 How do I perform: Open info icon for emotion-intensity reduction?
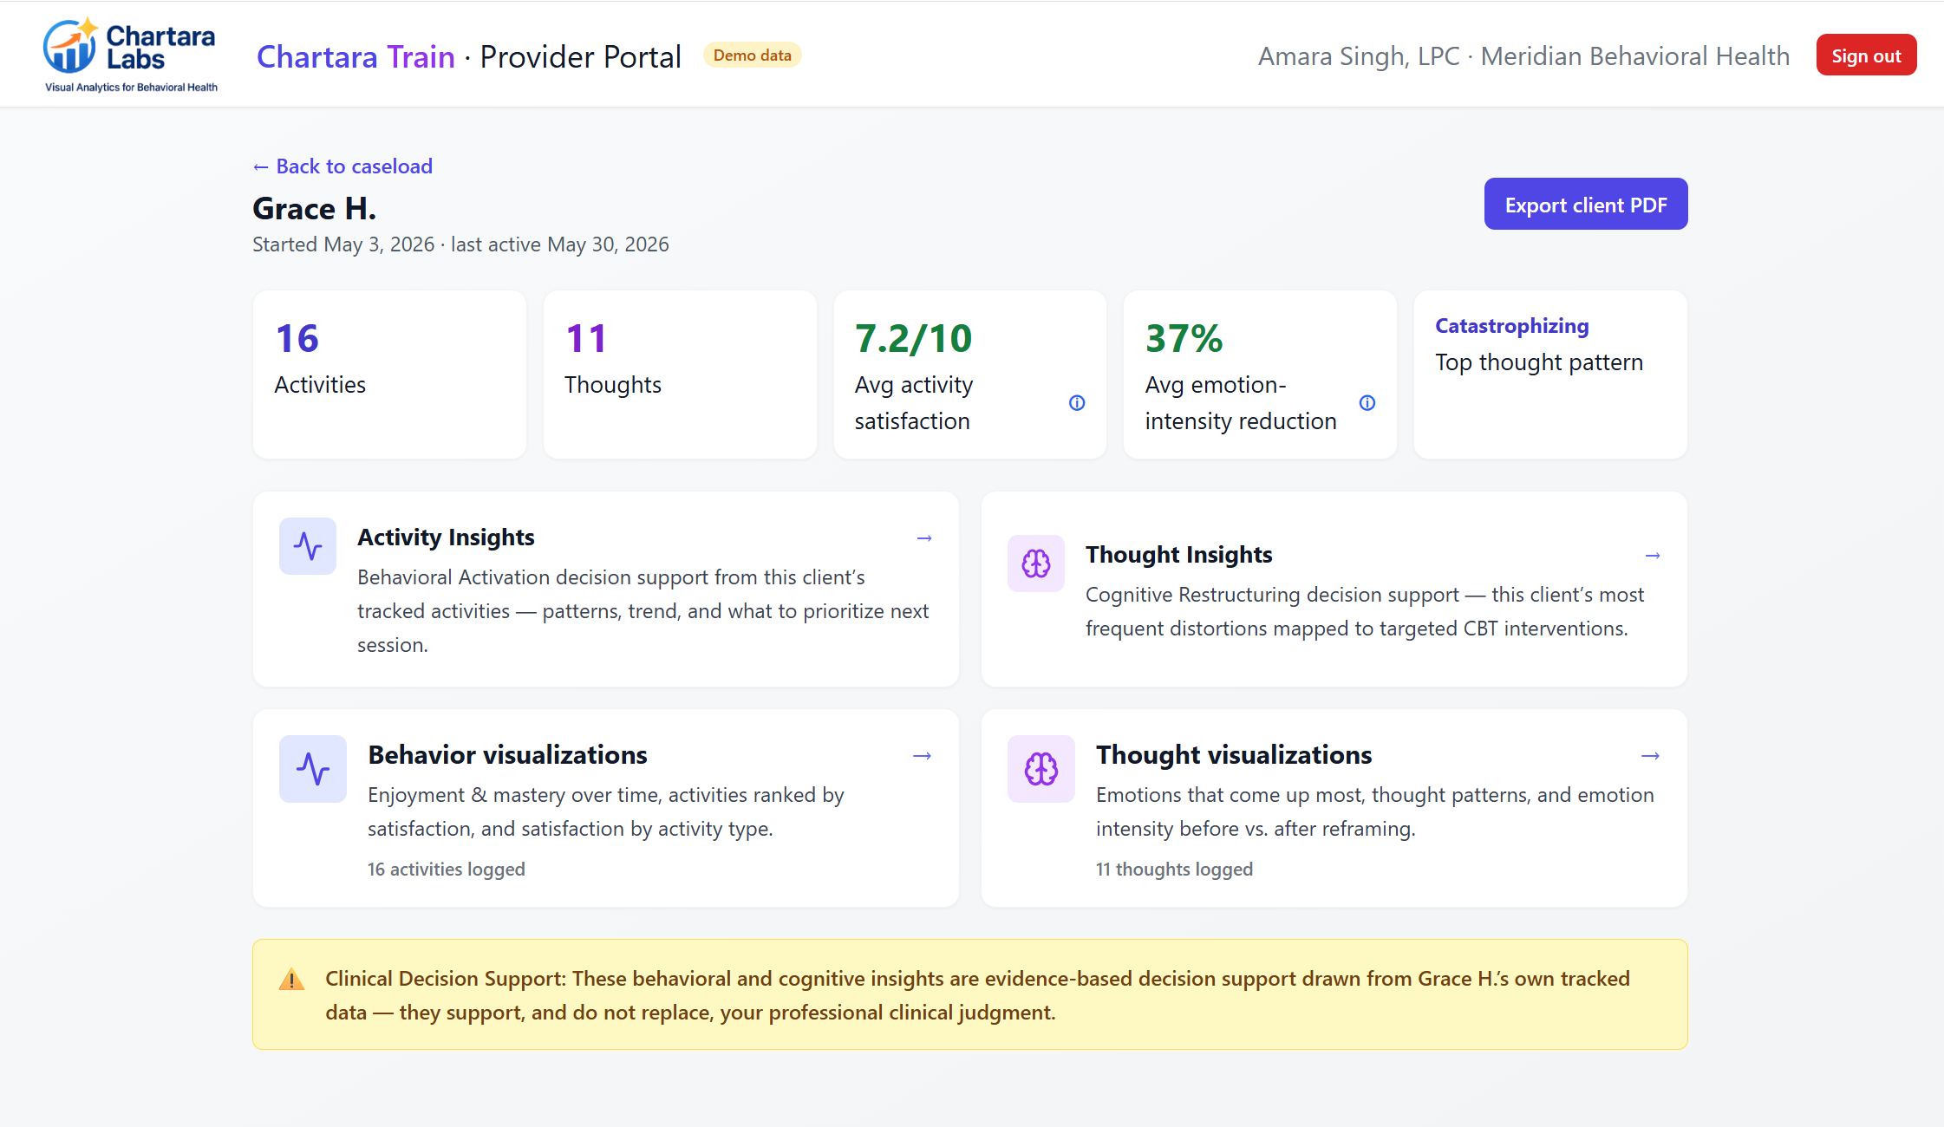[x=1367, y=402]
